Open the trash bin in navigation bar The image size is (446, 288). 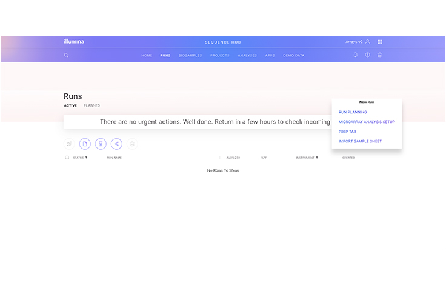point(379,55)
